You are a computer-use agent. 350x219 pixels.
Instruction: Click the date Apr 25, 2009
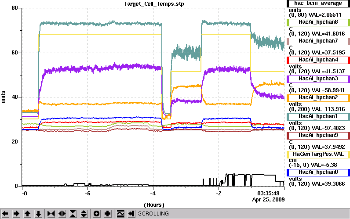[x=268, y=200]
